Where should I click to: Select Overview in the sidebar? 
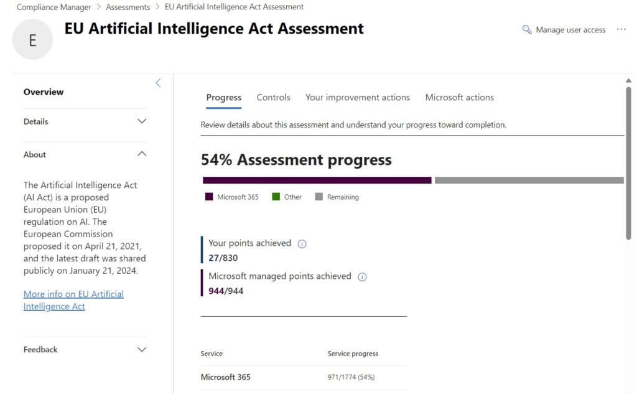click(43, 91)
